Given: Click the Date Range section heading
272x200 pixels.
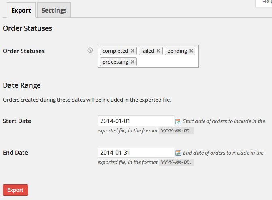Looking at the screenshot, I should [x=22, y=85].
